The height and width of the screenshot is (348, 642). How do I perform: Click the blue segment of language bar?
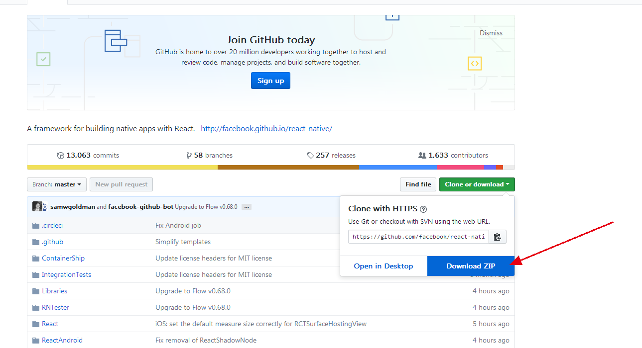point(398,167)
